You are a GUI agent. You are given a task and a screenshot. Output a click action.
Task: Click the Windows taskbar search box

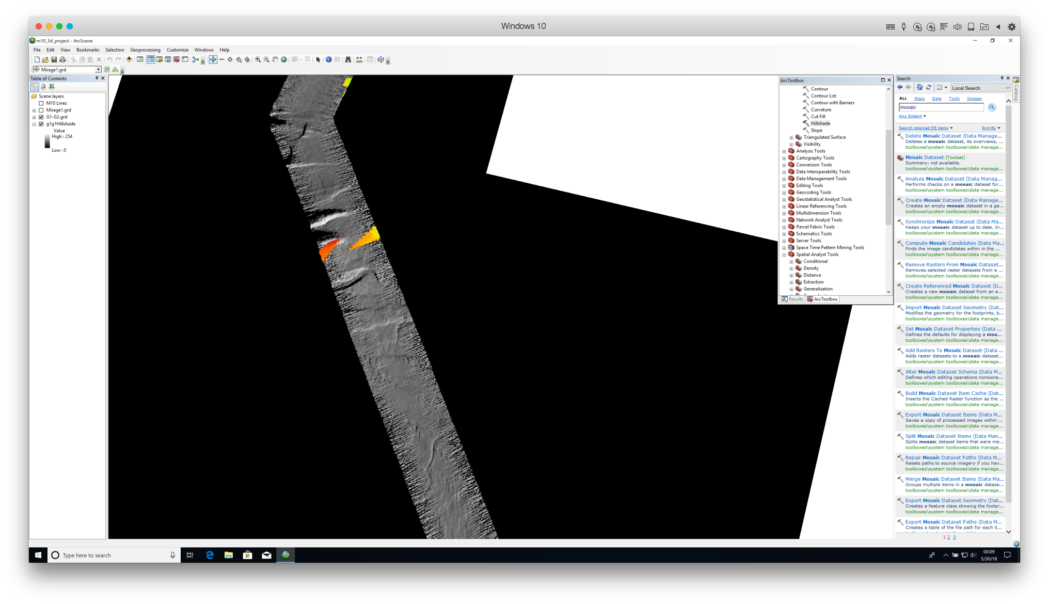coord(114,555)
